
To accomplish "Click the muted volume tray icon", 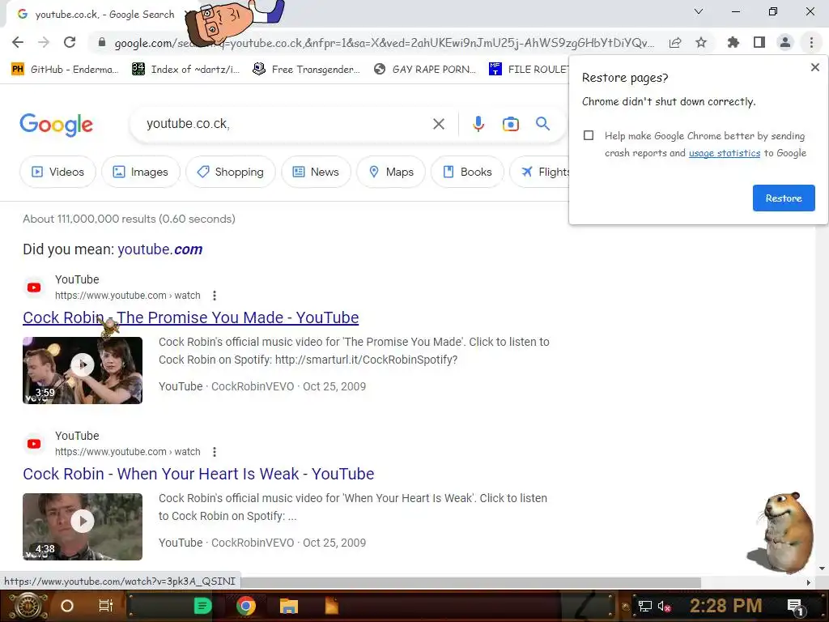I will tap(664, 606).
